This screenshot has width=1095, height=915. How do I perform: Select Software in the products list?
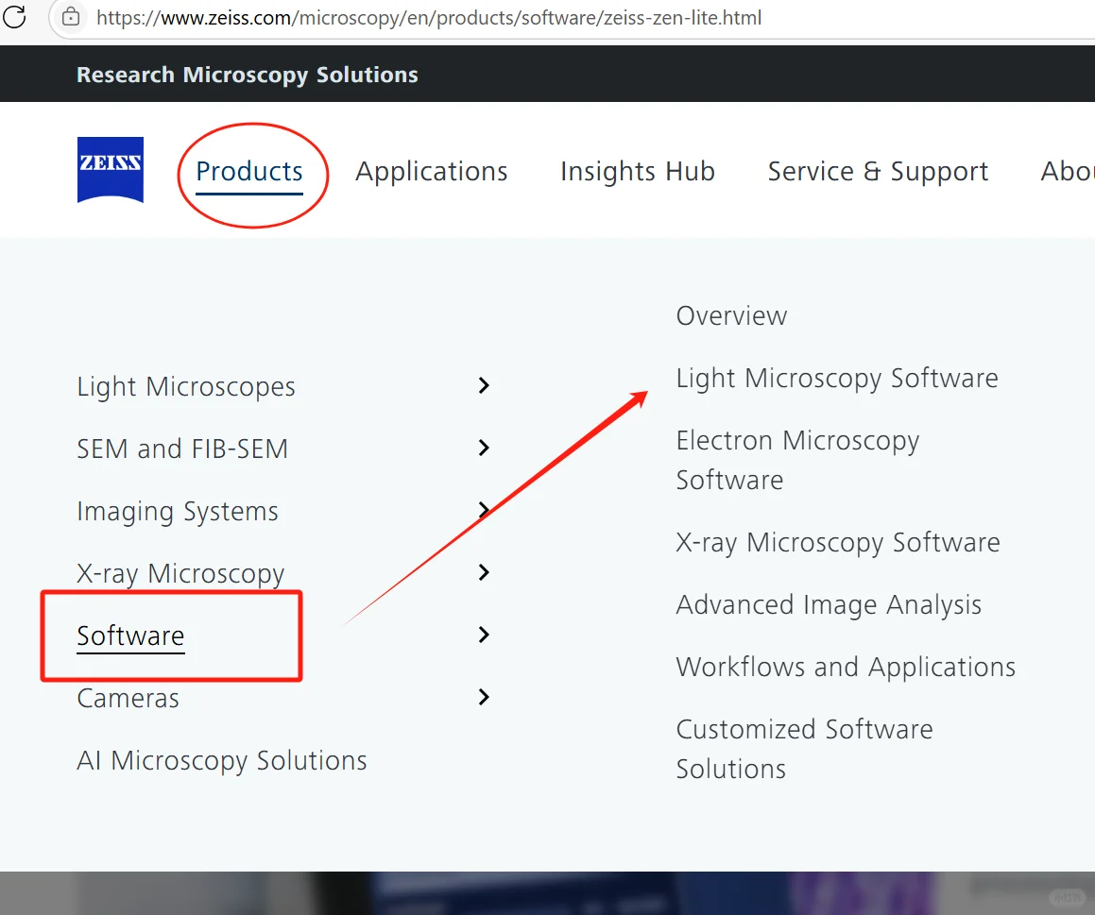[x=130, y=635]
